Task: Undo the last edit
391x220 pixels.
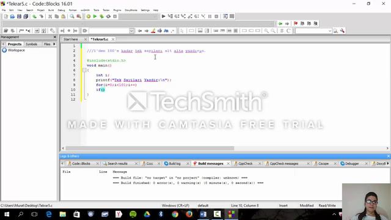Action: click(34, 16)
